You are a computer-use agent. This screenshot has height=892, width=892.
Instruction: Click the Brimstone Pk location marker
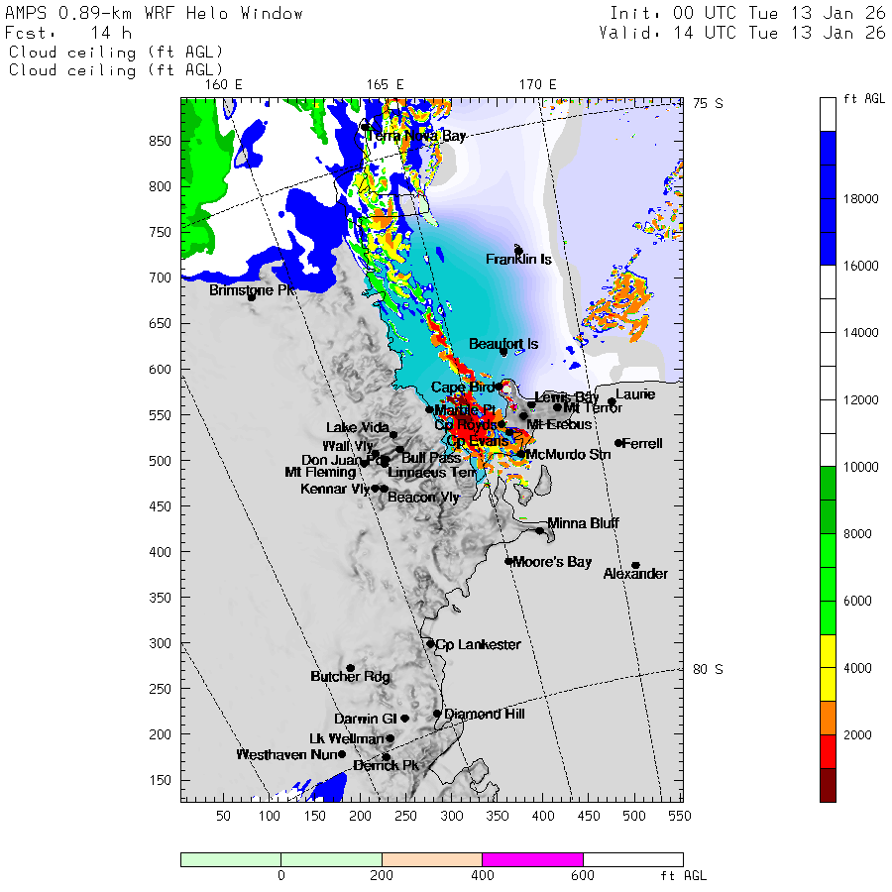click(252, 296)
